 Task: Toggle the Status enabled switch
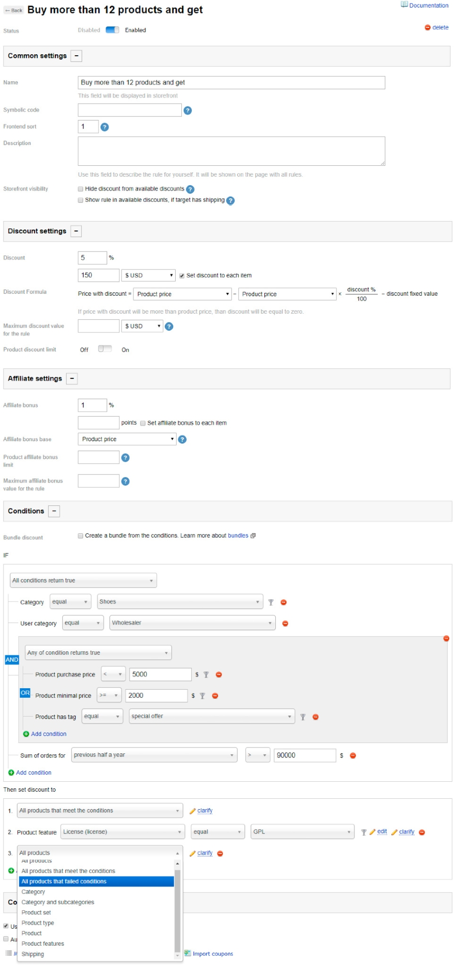click(x=113, y=30)
